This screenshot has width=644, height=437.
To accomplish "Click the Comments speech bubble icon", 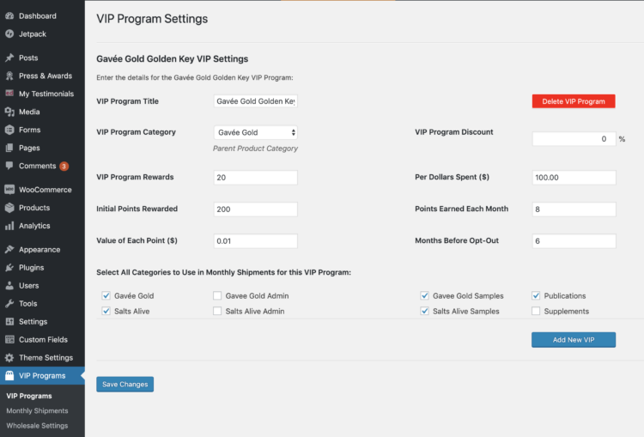I will (9, 166).
